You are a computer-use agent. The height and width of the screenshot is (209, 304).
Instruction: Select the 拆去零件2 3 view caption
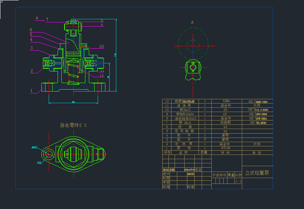click(x=73, y=125)
